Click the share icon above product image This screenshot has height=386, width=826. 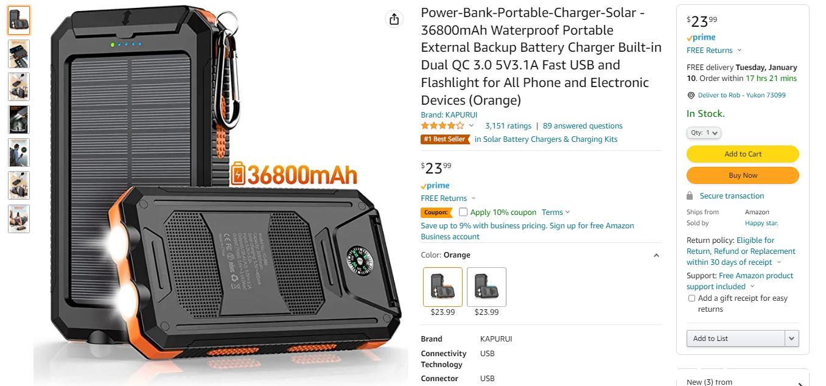(394, 19)
